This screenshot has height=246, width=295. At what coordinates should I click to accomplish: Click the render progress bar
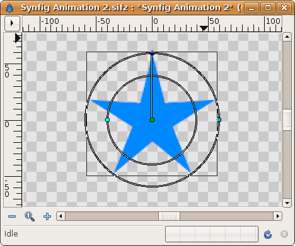click(x=212, y=234)
